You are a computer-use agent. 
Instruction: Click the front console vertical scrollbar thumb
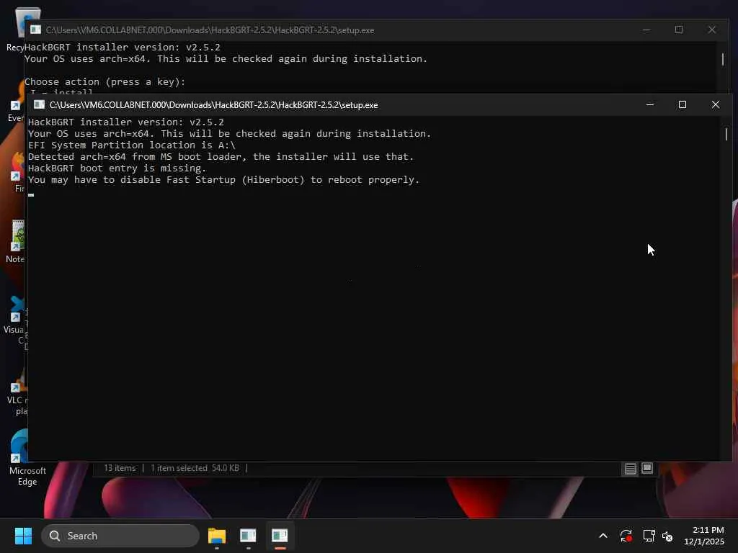(x=726, y=133)
